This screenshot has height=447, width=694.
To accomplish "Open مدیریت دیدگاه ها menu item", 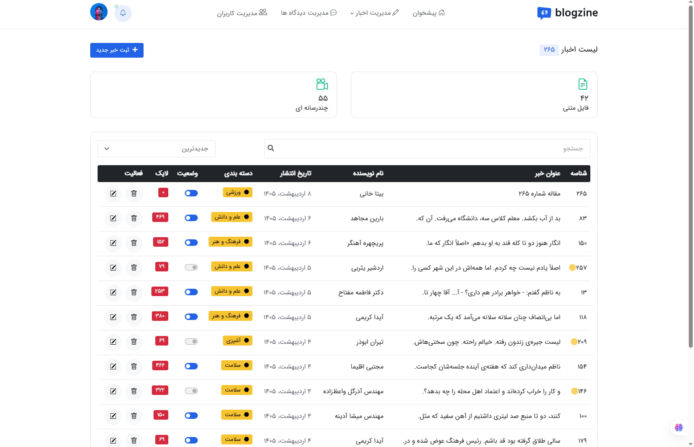I will (309, 13).
